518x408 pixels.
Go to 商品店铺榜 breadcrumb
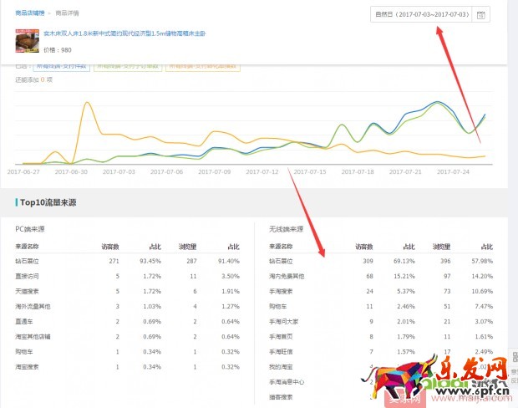click(32, 13)
